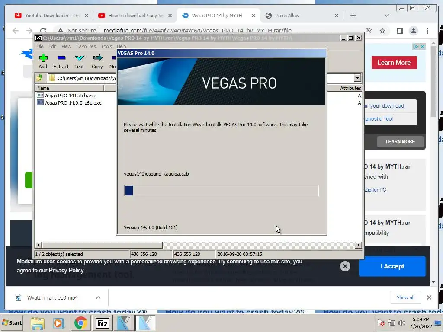Image resolution: width=443 pixels, height=332 pixels.
Task: Open the Chrome profile avatar
Action: pyautogui.click(x=413, y=31)
